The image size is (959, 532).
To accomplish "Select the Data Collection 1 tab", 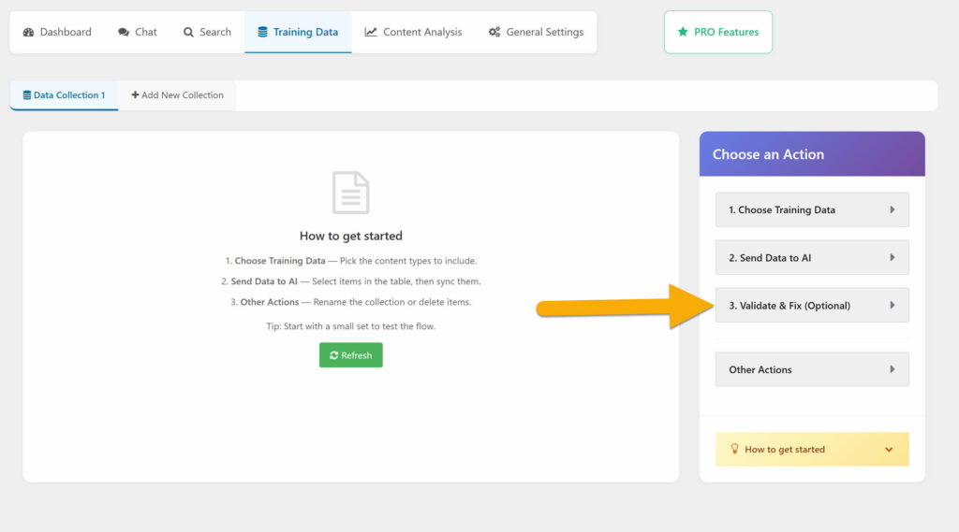I will click(64, 95).
